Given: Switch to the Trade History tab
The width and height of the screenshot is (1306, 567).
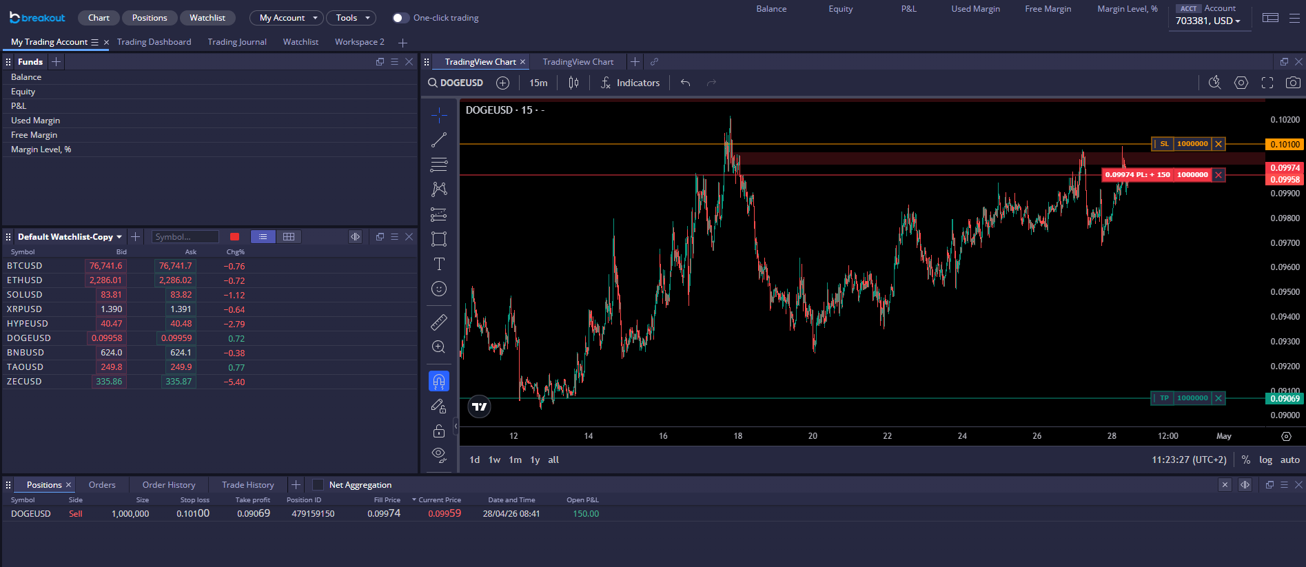Looking at the screenshot, I should (x=248, y=485).
